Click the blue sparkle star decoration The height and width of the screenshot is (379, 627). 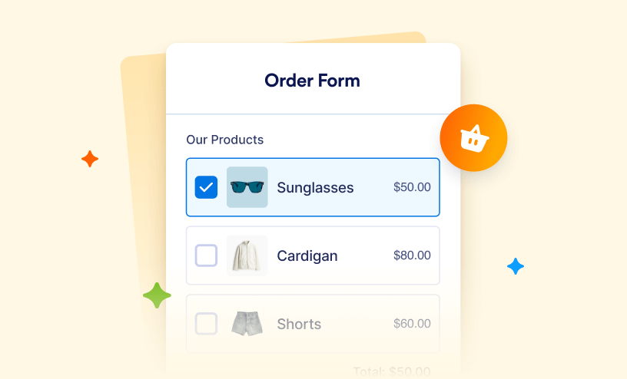516,266
